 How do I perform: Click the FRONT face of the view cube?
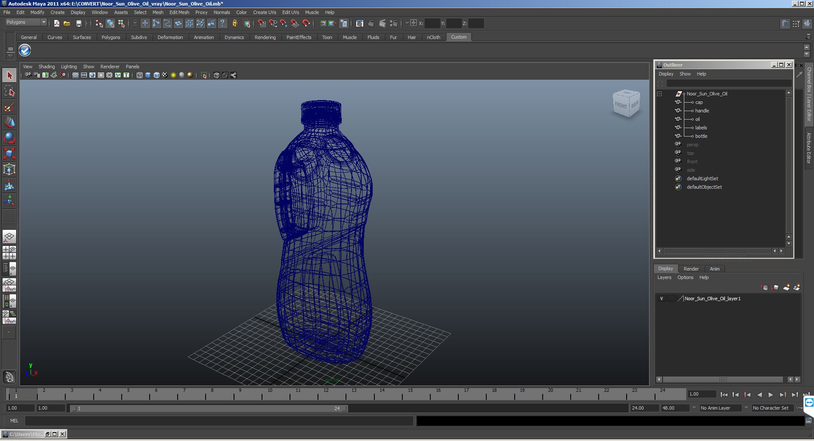pyautogui.click(x=621, y=105)
